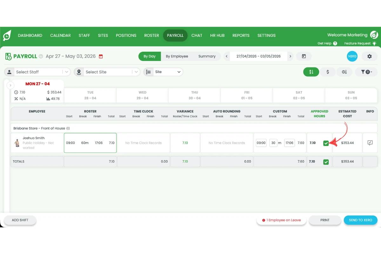The image size is (381, 254).
Task: Click 1 Employee on Leave button
Action: [x=282, y=220]
